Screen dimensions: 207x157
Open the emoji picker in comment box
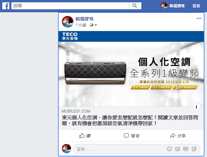coord(169,149)
